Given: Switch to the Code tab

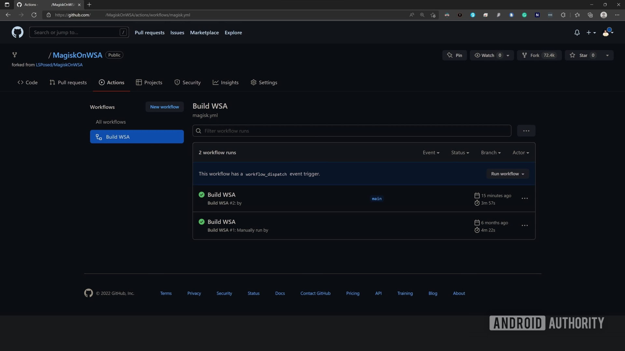Looking at the screenshot, I should coord(28,83).
